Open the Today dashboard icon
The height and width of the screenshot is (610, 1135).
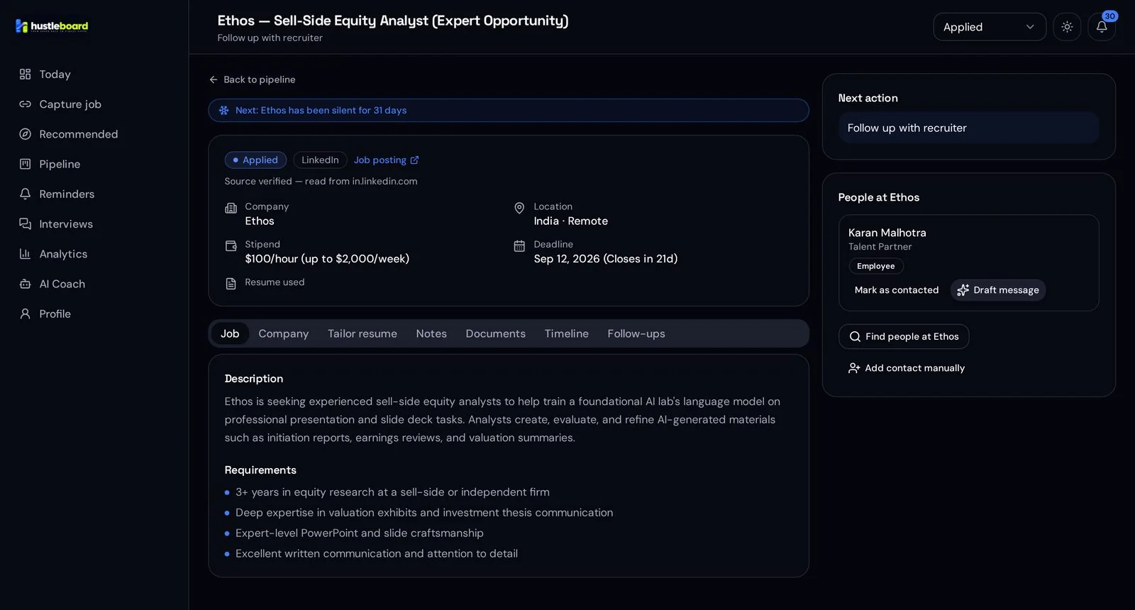[x=25, y=74]
